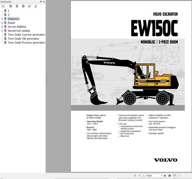Select the Repair bookmark
Screen dimensions: 192x179
click(x=11, y=23)
